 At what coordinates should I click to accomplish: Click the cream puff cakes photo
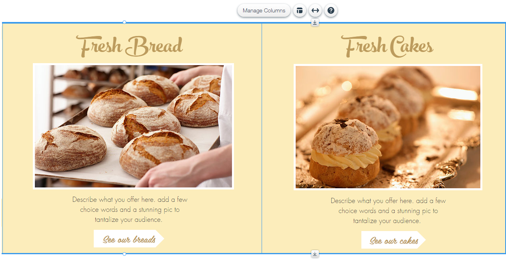388,127
